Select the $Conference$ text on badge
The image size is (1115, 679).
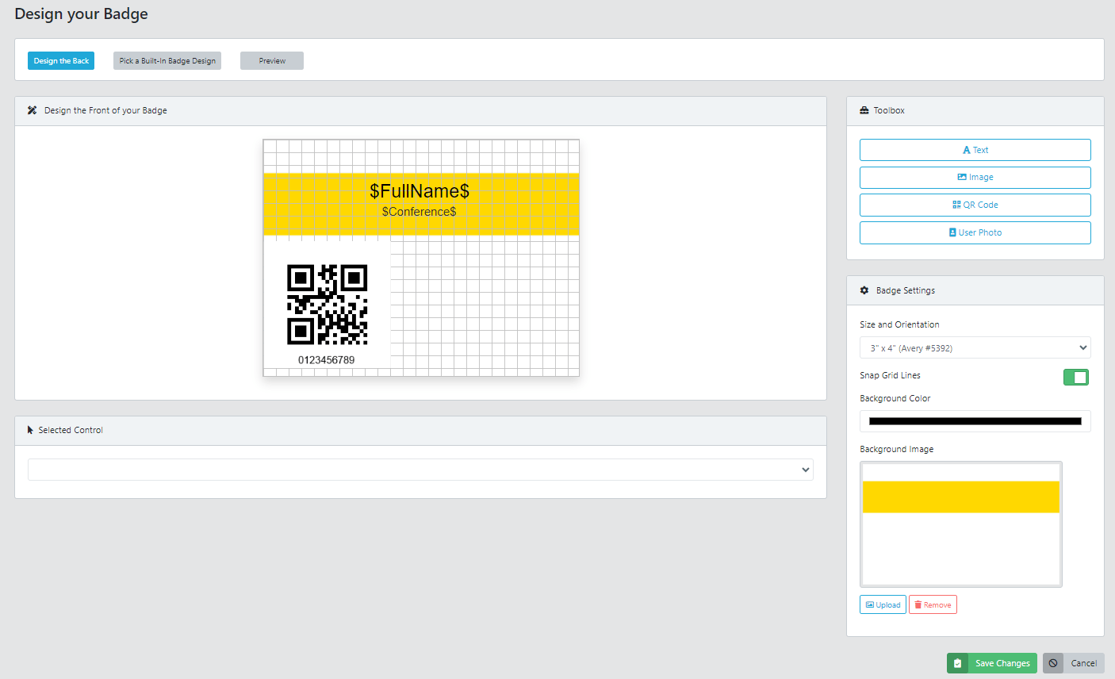coord(419,212)
